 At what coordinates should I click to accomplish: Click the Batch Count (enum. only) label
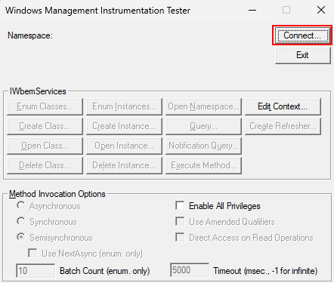105,271
